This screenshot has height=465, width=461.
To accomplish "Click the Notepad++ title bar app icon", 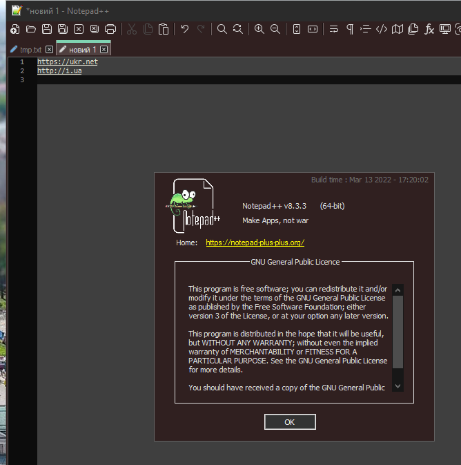I will point(17,10).
